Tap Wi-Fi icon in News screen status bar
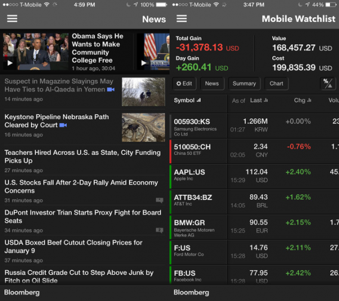Image resolution: width=339 pixels, height=301 pixels. click(47, 5)
